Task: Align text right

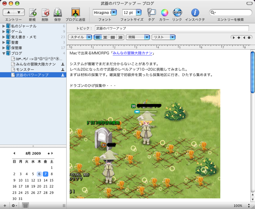Action: coord(120,37)
